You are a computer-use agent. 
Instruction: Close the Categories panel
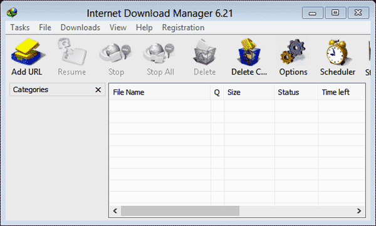(x=98, y=90)
